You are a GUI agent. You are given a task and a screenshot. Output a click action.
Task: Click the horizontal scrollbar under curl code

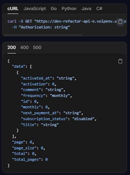click(42, 35)
